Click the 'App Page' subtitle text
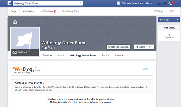Screen dimensions: 181x107 click(x=48, y=48)
